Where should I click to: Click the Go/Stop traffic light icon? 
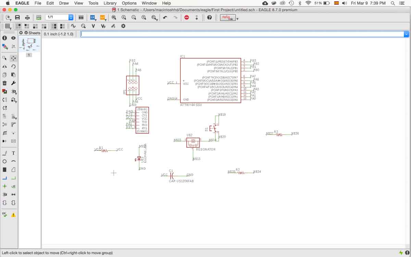point(197,17)
